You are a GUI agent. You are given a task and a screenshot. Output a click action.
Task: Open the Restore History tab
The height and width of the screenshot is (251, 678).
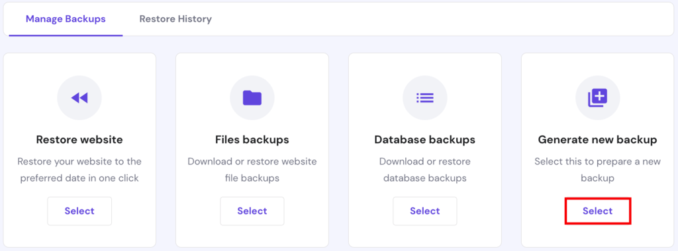tap(175, 19)
